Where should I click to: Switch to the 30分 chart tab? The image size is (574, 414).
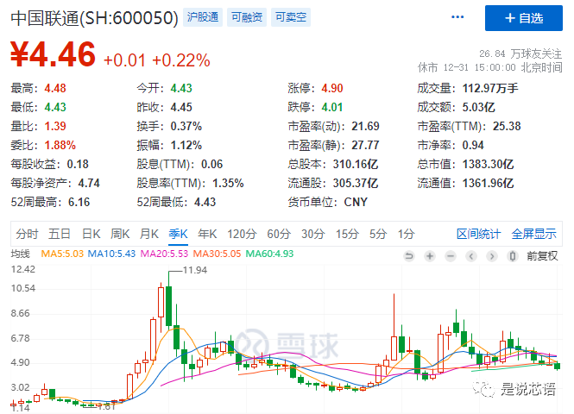point(313,234)
